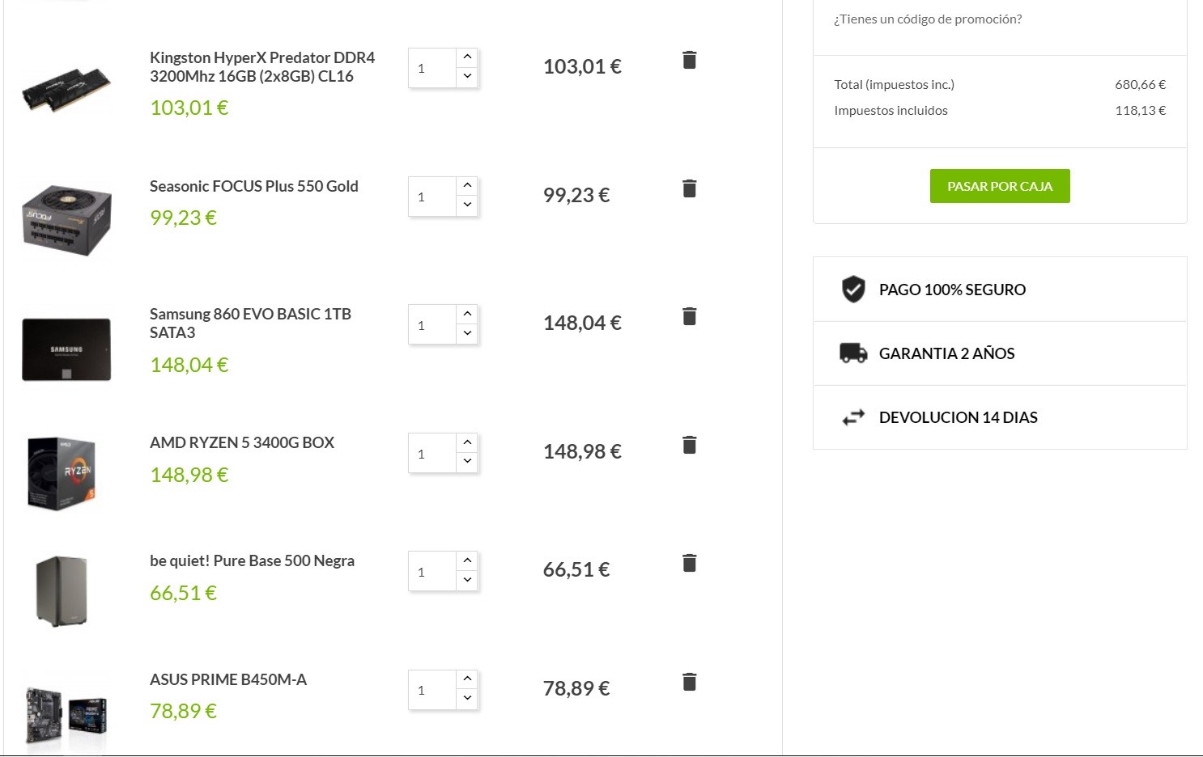Delete Kingston HyperX Predator RAM from cart
Image resolution: width=1203 pixels, height=757 pixels.
[x=689, y=60]
